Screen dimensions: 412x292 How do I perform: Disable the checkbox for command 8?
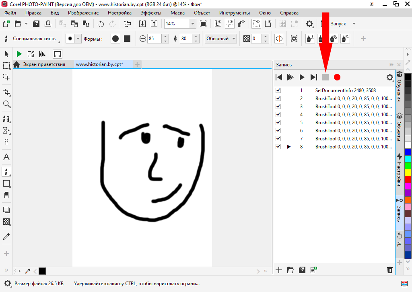tap(278, 147)
